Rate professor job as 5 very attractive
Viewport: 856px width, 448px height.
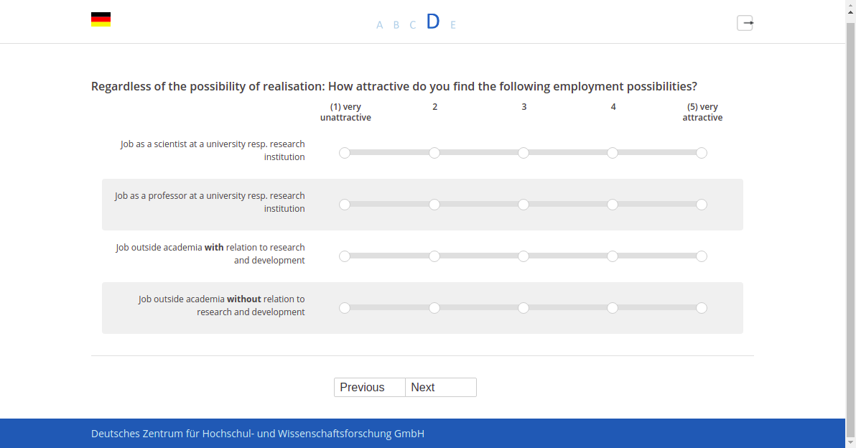(x=702, y=205)
